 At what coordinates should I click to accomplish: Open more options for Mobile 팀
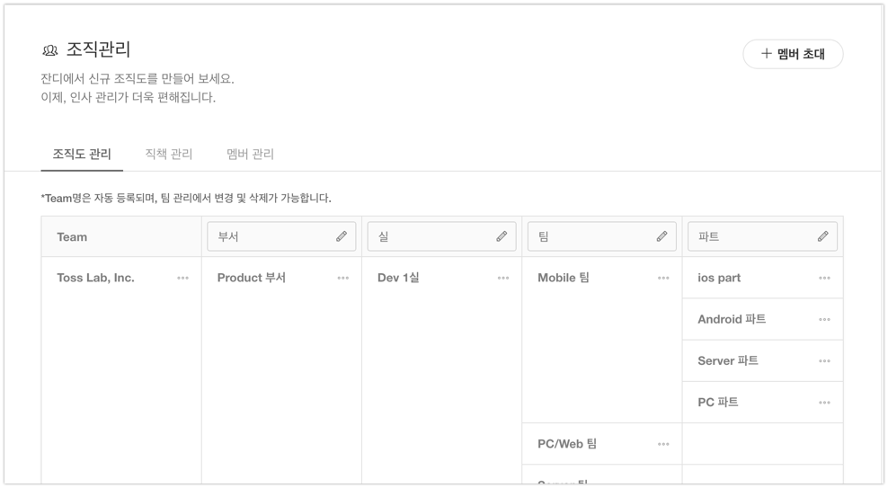pos(663,279)
